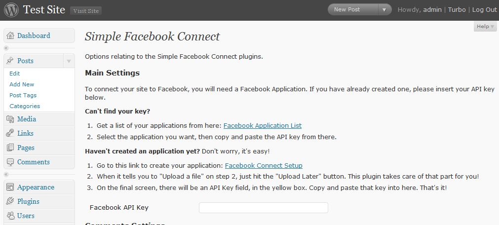The image size is (499, 225).
Task: Open Dashboard via its house icon
Action: coord(10,36)
